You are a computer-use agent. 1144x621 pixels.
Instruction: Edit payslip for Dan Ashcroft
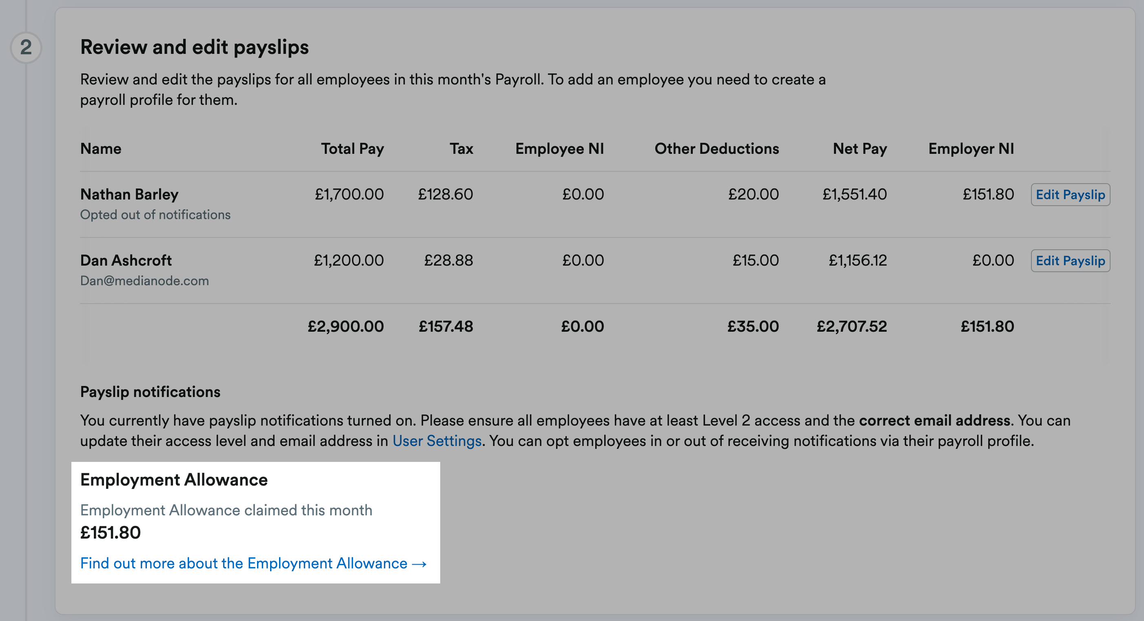[1070, 261]
